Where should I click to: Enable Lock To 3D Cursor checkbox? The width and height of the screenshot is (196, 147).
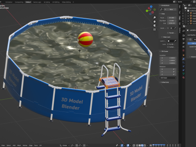[168, 44]
